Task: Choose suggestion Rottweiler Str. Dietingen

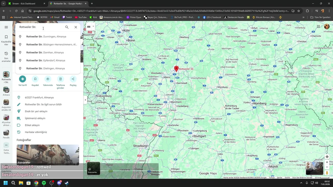Action: coord(48,68)
